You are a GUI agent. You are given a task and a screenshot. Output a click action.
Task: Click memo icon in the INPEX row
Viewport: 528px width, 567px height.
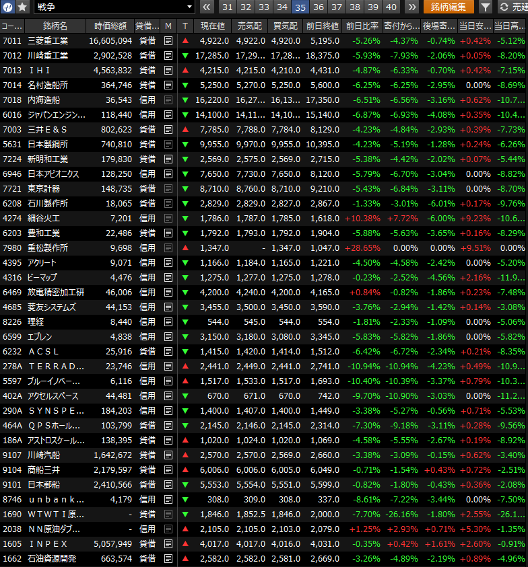(x=168, y=544)
